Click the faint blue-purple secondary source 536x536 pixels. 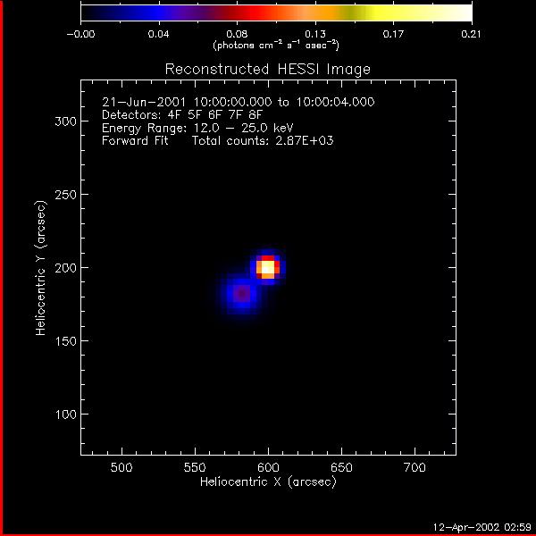242,294
